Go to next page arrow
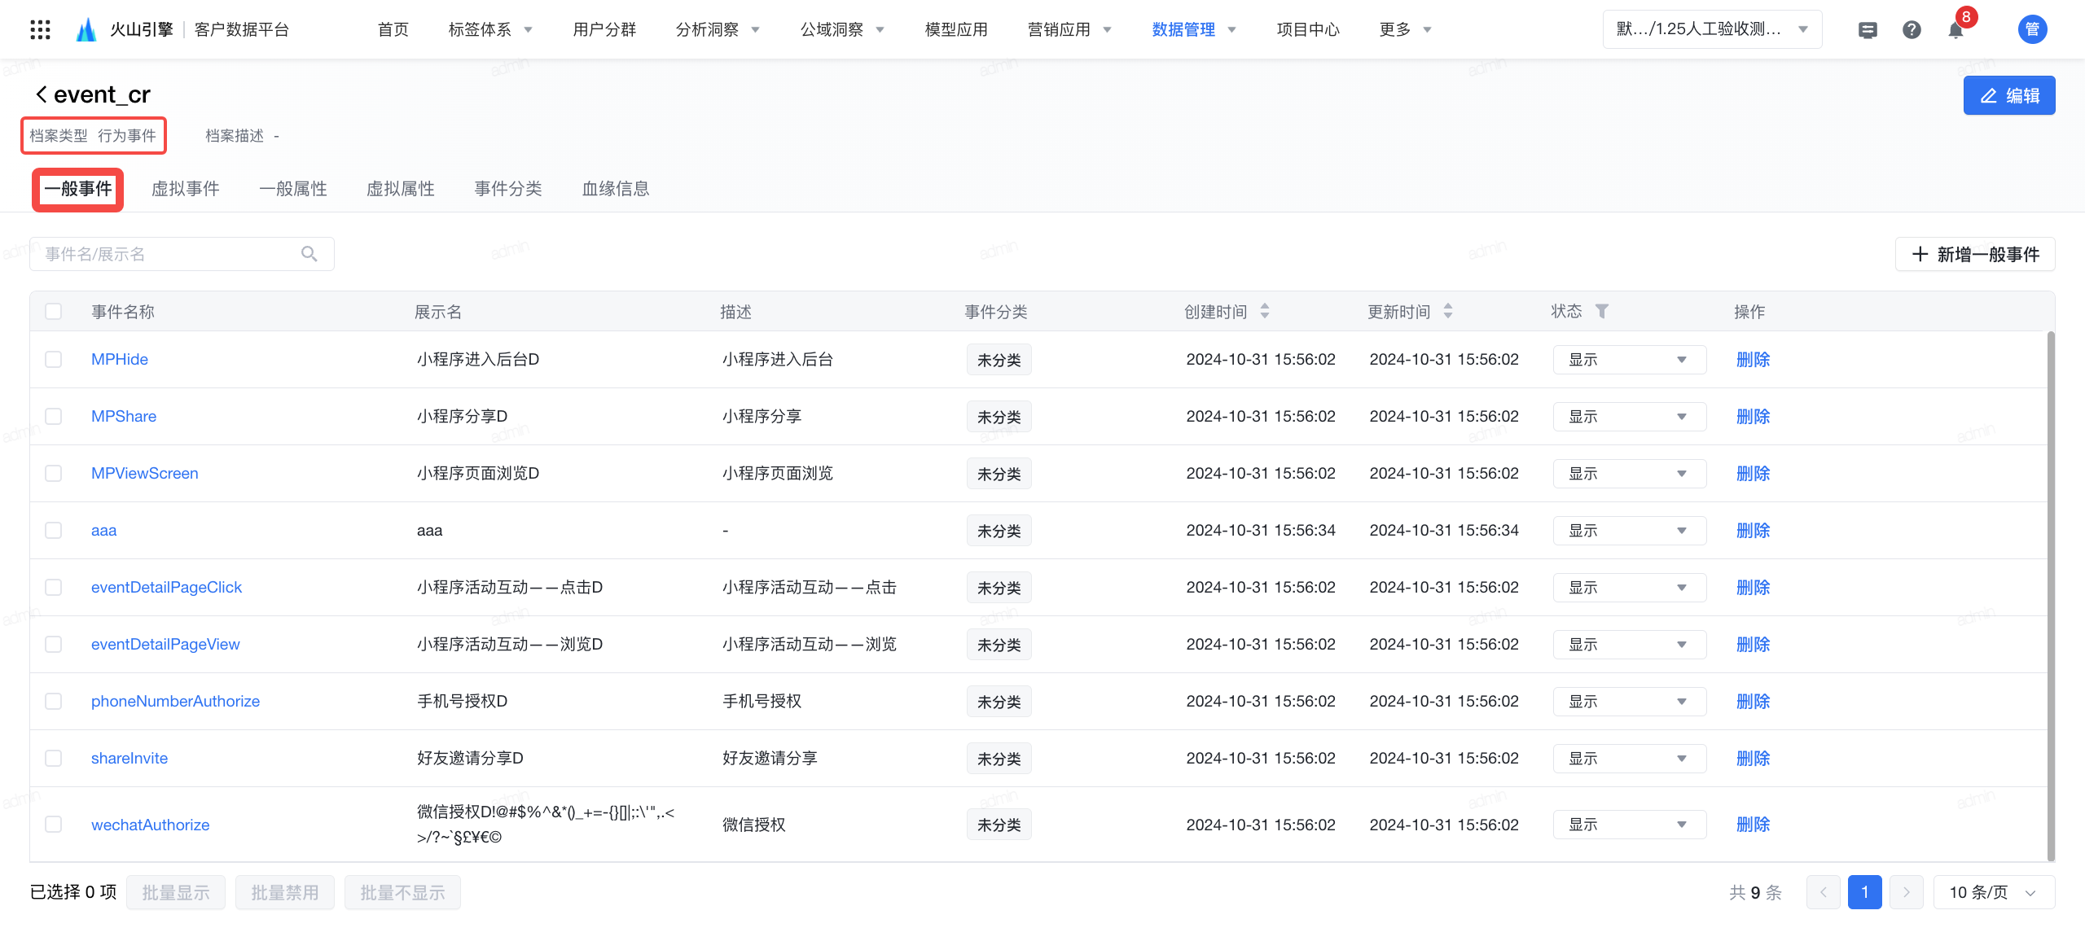Image resolution: width=2085 pixels, height=941 pixels. pyautogui.click(x=1907, y=892)
